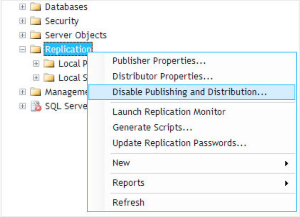Viewport: 300px width, 217px height.
Task: Launch Replication Monitor from the menu
Action: (x=169, y=112)
